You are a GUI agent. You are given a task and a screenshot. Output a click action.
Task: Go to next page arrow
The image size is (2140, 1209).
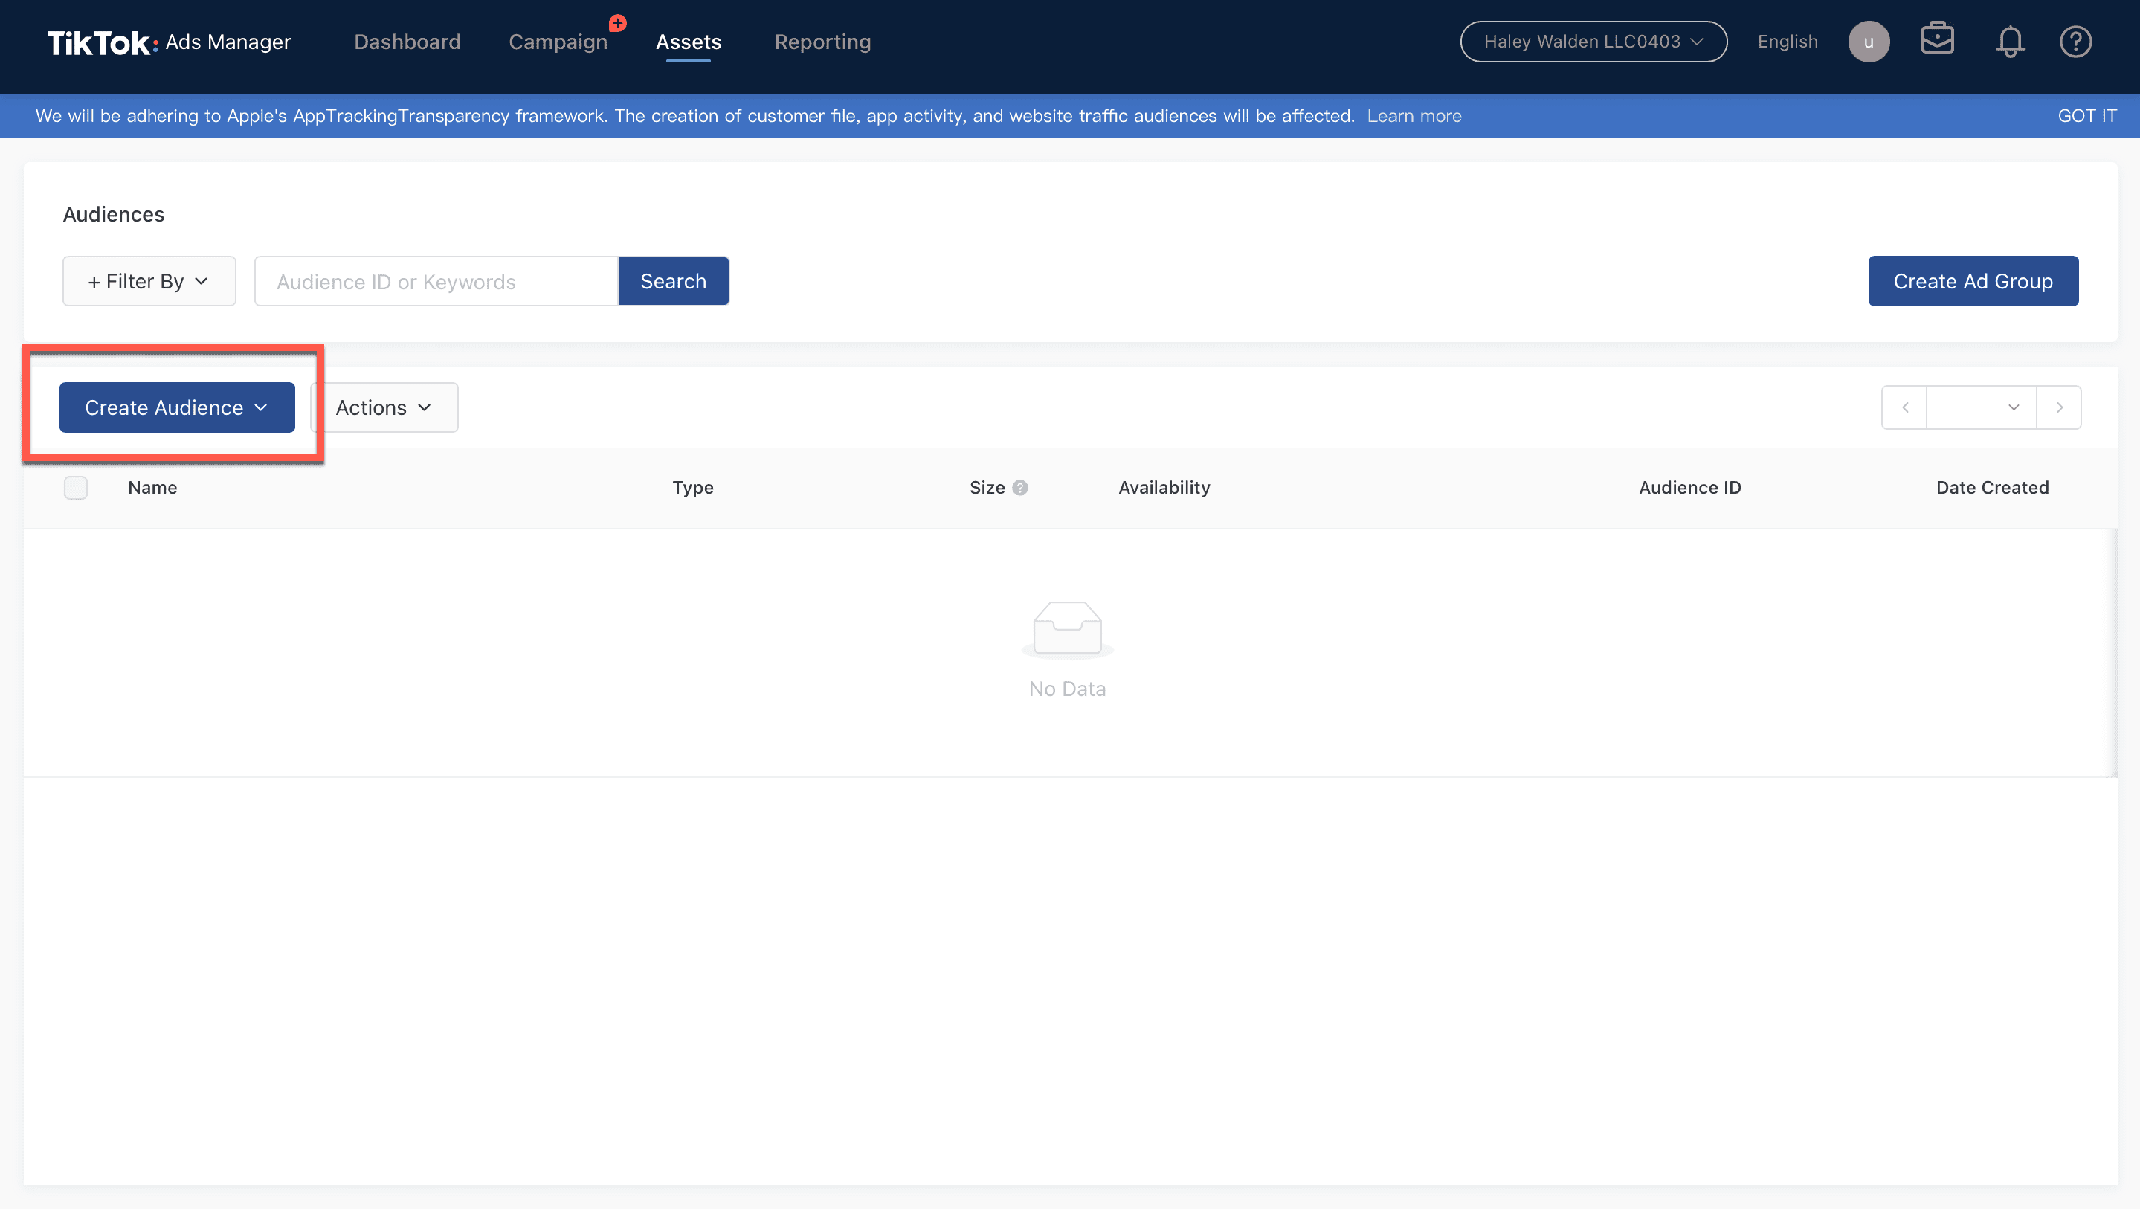(2059, 407)
